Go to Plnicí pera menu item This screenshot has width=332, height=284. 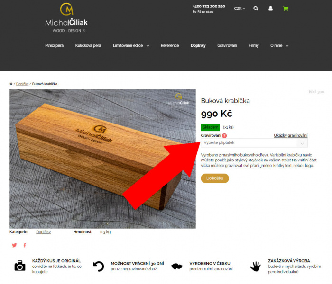click(54, 45)
